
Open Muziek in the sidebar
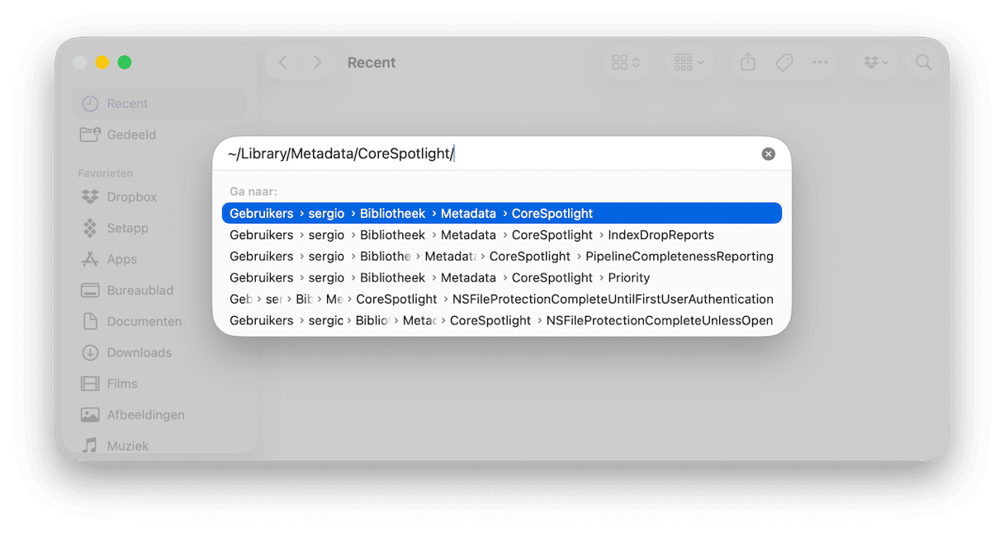pos(159,446)
